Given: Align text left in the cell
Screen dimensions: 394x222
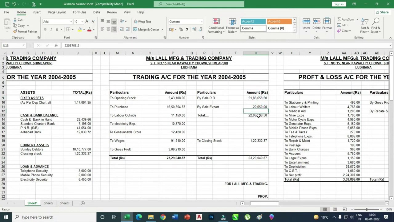Looking at the screenshot, I should [x=102, y=29].
